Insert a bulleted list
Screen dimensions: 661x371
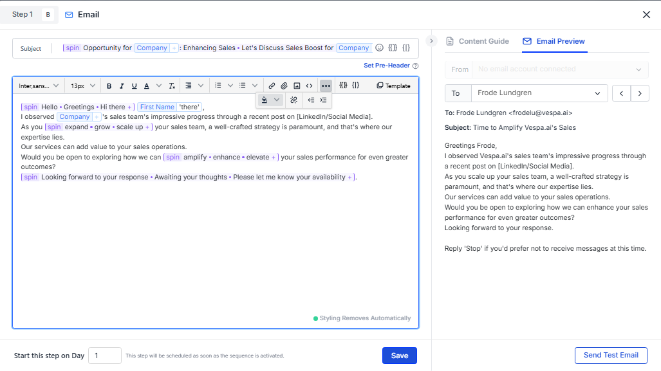(243, 86)
